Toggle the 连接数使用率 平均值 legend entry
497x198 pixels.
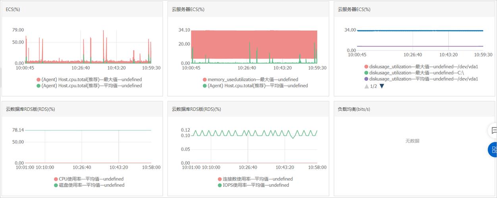[x=255, y=179]
